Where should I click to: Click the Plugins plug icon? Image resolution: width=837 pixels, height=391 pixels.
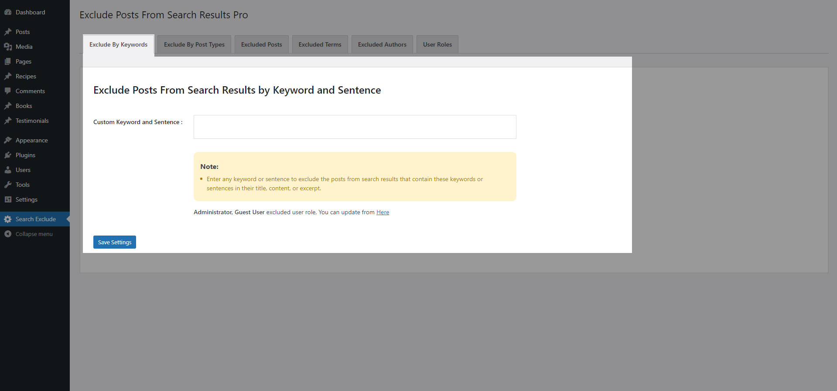(8, 155)
